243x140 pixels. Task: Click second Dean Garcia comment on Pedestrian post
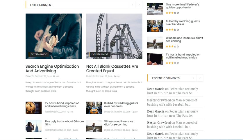tap(172, 113)
